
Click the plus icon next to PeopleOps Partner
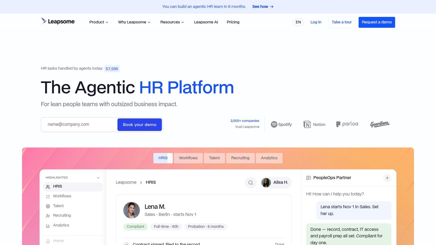pyautogui.click(x=387, y=178)
